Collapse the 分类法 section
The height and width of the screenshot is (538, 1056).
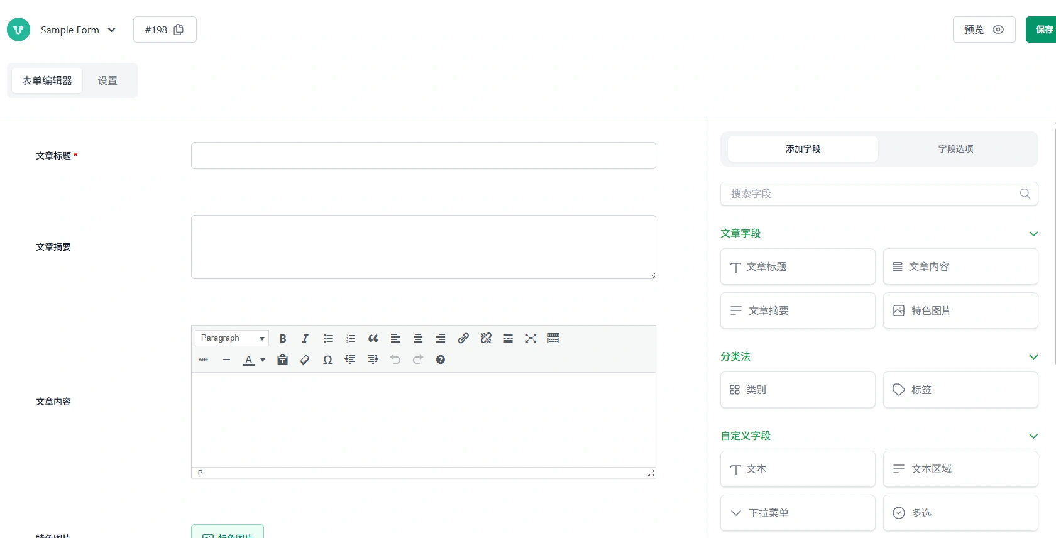pyautogui.click(x=1033, y=357)
